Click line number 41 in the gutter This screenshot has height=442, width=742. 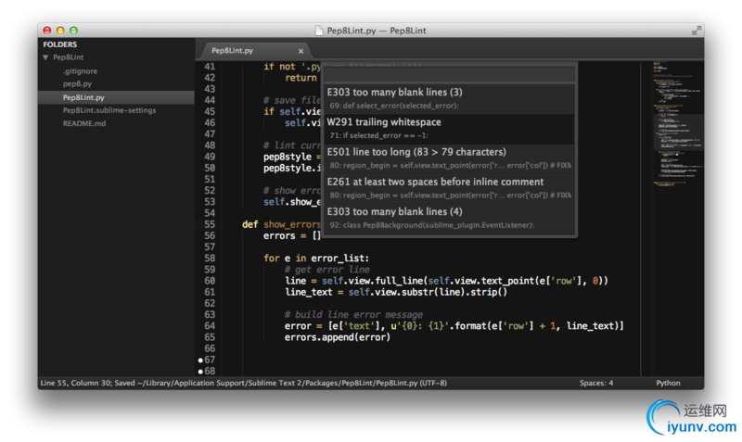(210, 67)
